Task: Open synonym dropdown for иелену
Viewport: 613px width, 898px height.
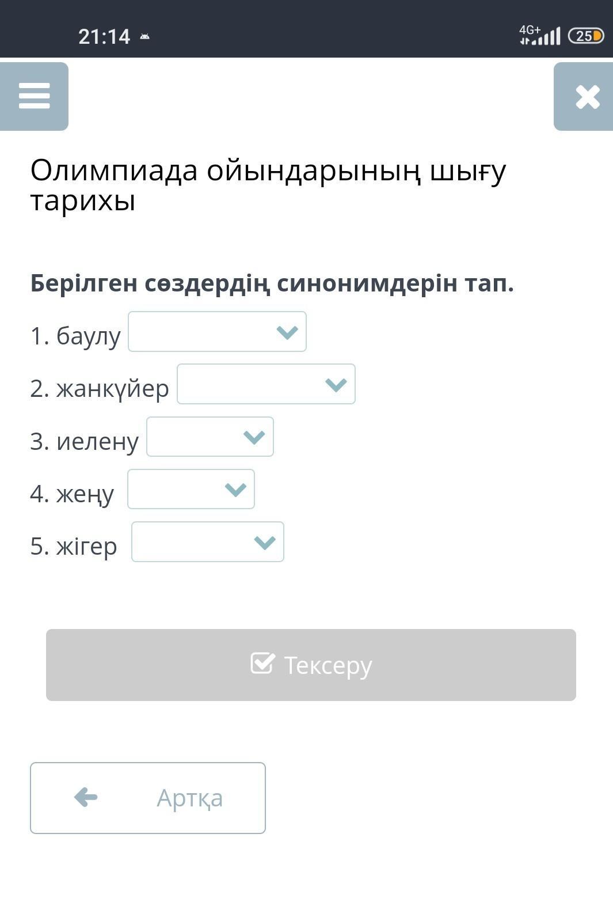Action: pos(210,437)
